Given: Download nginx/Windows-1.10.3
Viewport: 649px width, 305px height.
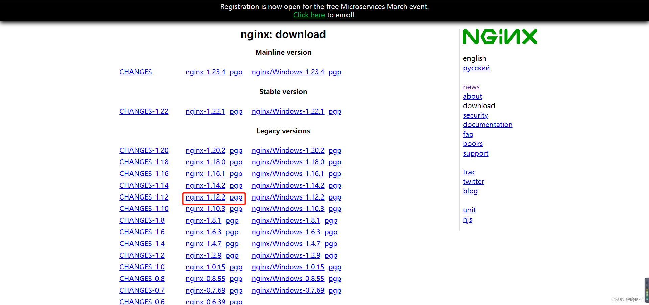Looking at the screenshot, I should click(288, 209).
